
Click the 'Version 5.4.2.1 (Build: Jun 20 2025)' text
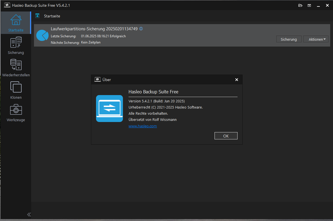point(156,101)
